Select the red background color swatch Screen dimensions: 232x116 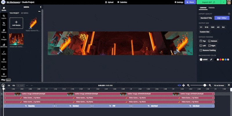click(x=220, y=59)
